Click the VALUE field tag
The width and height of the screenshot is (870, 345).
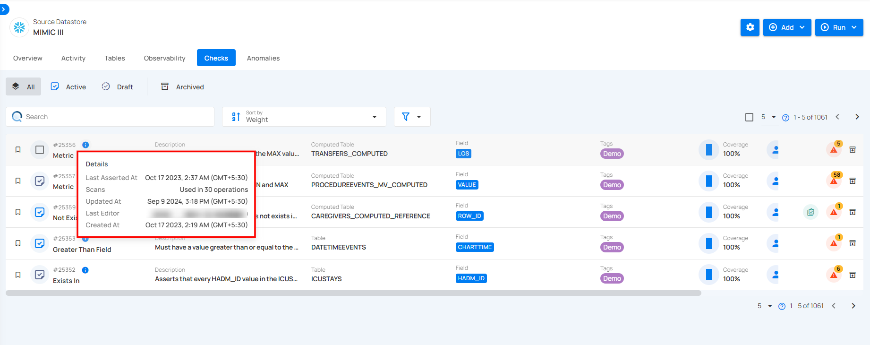click(x=467, y=185)
